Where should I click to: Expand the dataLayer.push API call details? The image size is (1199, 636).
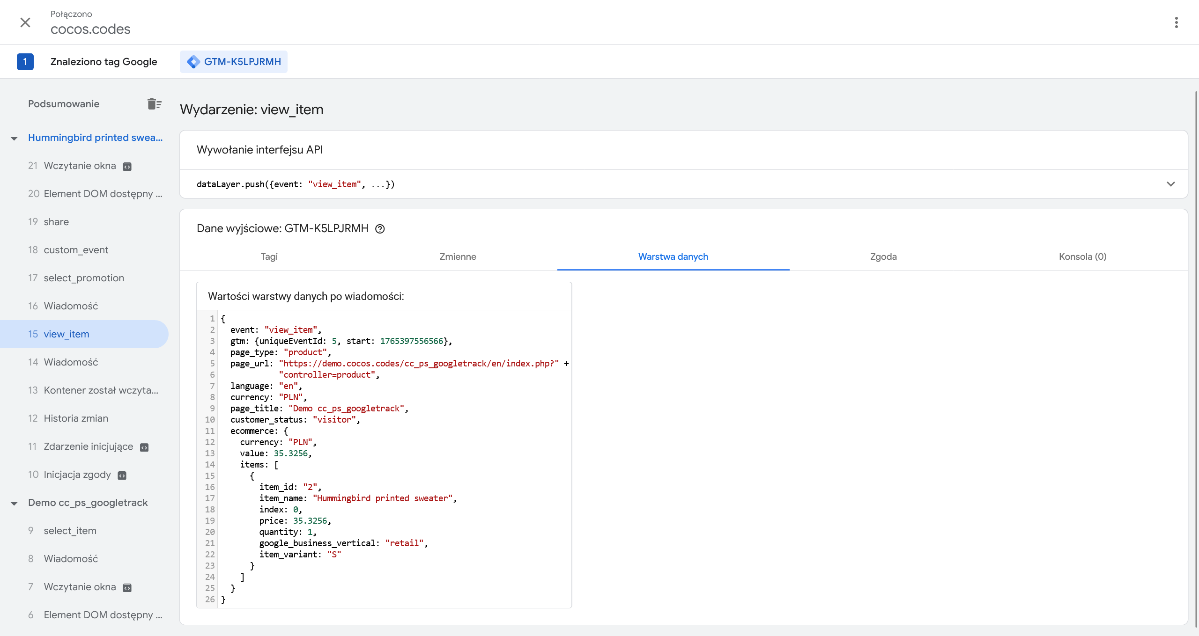point(1171,184)
